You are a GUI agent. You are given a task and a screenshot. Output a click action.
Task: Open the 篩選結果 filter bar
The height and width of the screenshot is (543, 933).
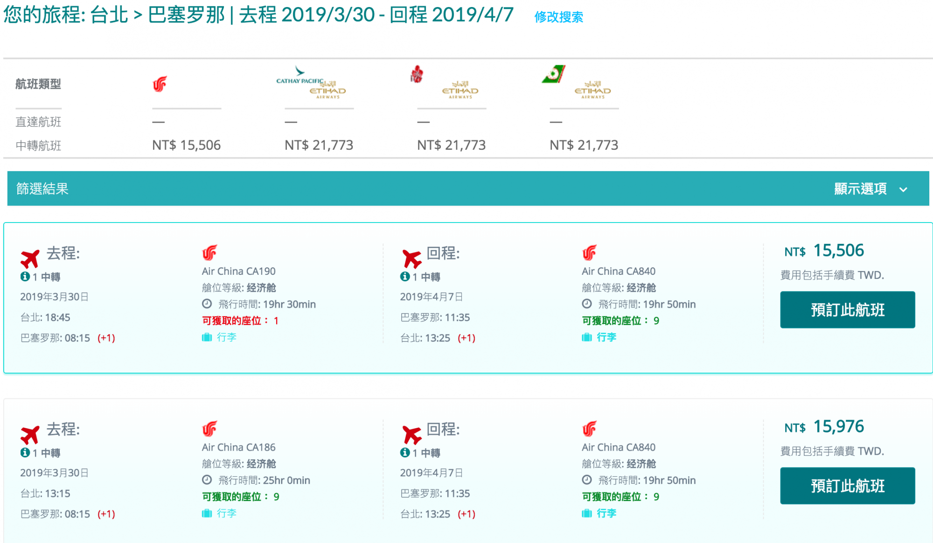click(x=42, y=189)
